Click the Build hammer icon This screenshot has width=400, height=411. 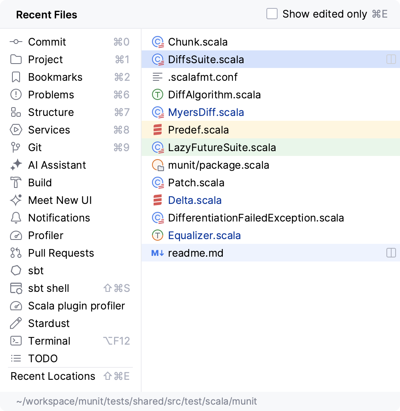coord(16,183)
